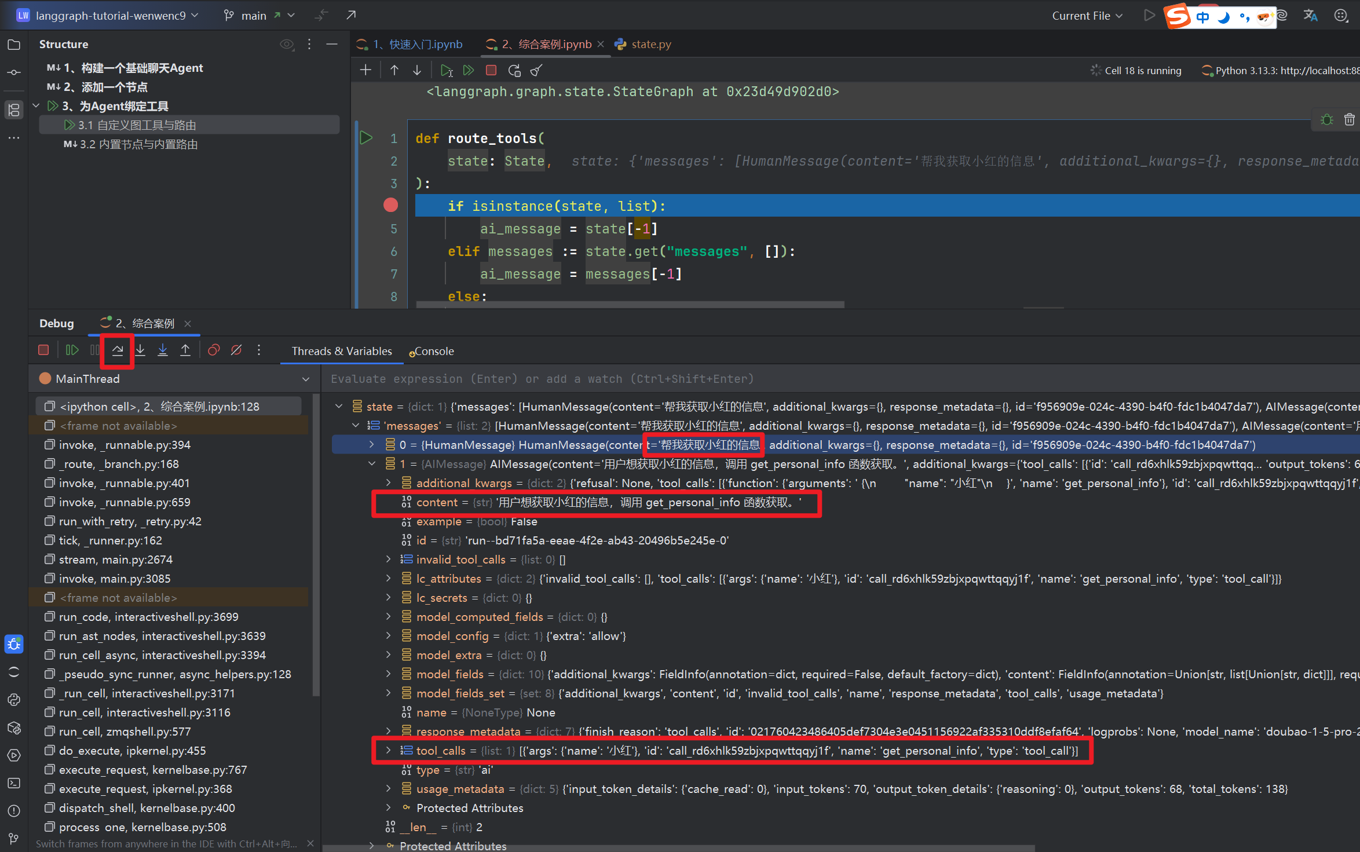This screenshot has height=852, width=1360.
Task: Open the Current File run configuration dropdown
Action: (x=1087, y=16)
